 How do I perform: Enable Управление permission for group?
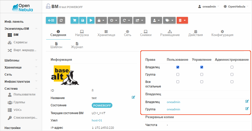tap(202, 75)
